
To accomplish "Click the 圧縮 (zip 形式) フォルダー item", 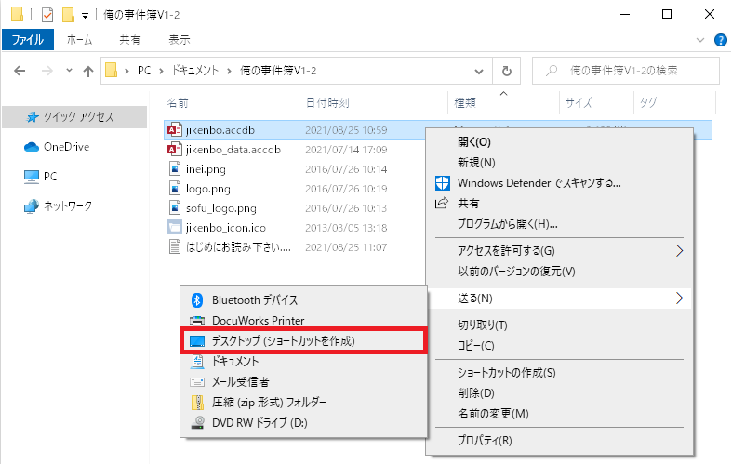I will point(269,402).
